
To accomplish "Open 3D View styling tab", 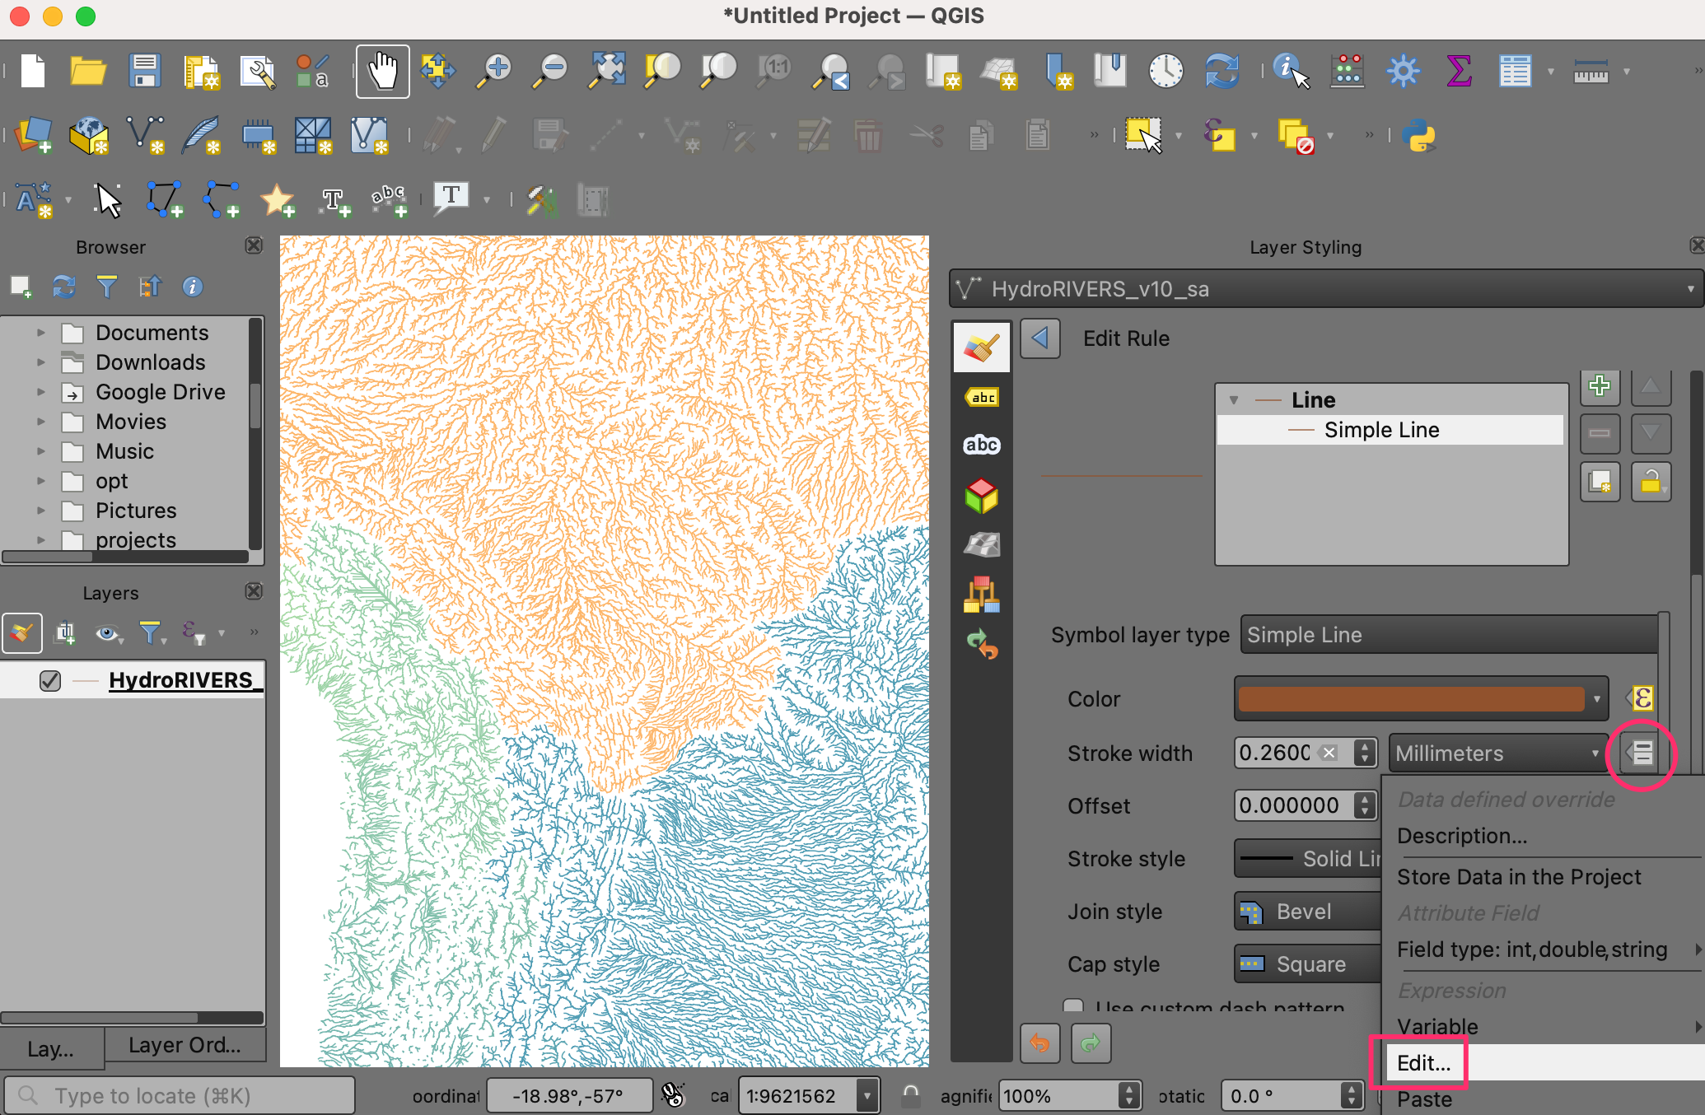I will click(x=982, y=496).
